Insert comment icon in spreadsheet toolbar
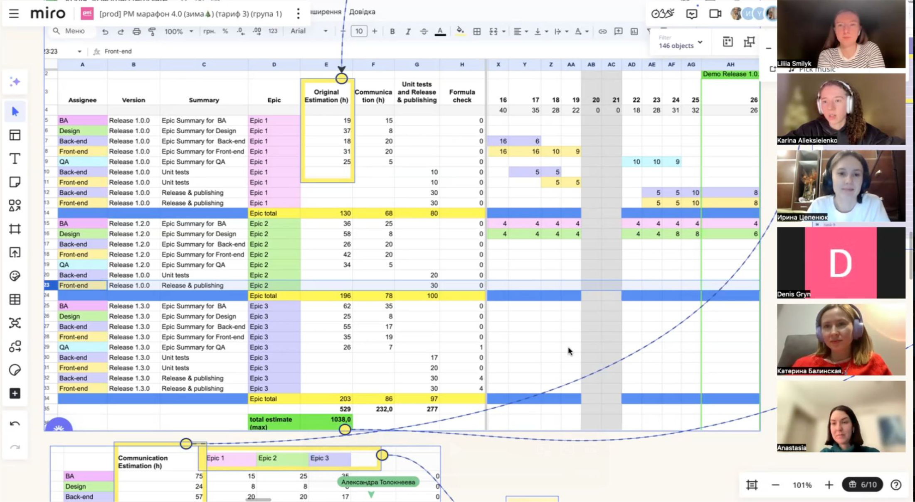Image resolution: width=915 pixels, height=502 pixels. tap(618, 31)
